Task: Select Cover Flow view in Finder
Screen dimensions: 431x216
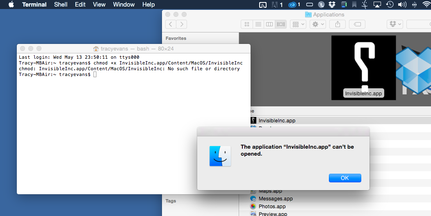Action: coord(281,25)
